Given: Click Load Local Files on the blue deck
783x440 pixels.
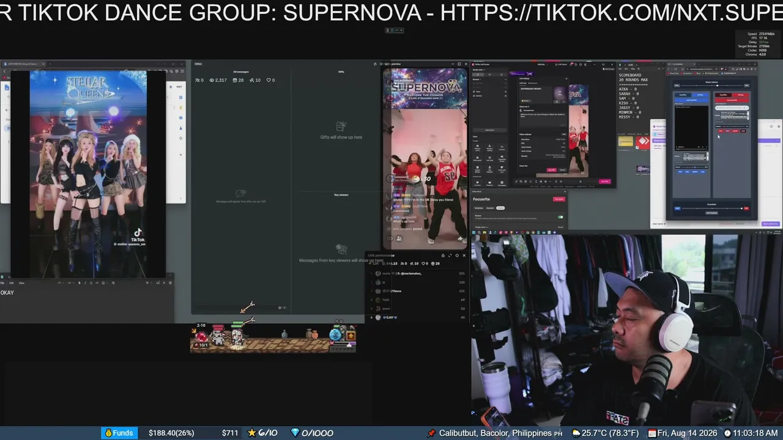Looking at the screenshot, I should (x=691, y=100).
